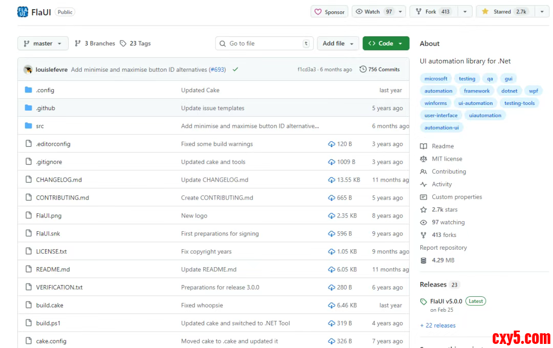This screenshot has width=553, height=348.
Task: Click the commit history clock icon
Action: [363, 70]
